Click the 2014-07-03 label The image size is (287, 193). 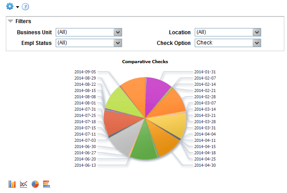coord(85,140)
